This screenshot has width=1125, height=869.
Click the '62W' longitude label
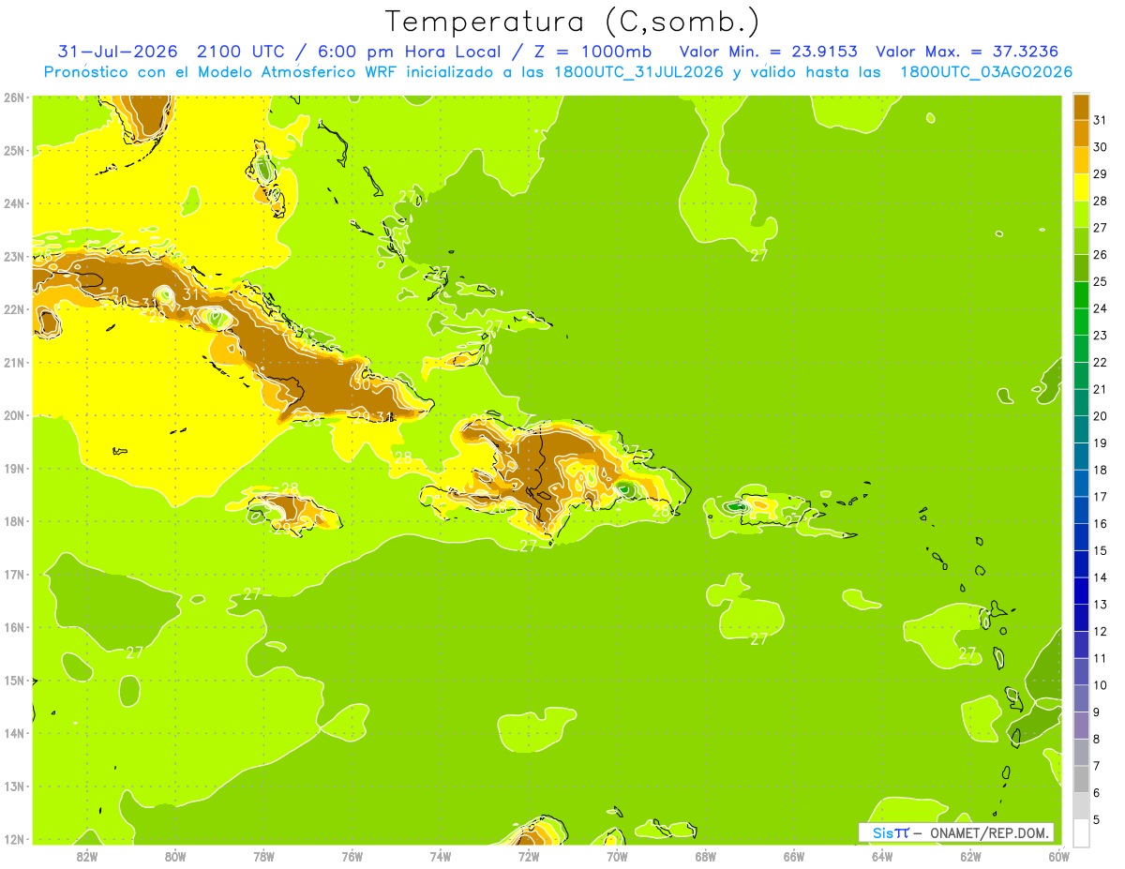coord(970,856)
